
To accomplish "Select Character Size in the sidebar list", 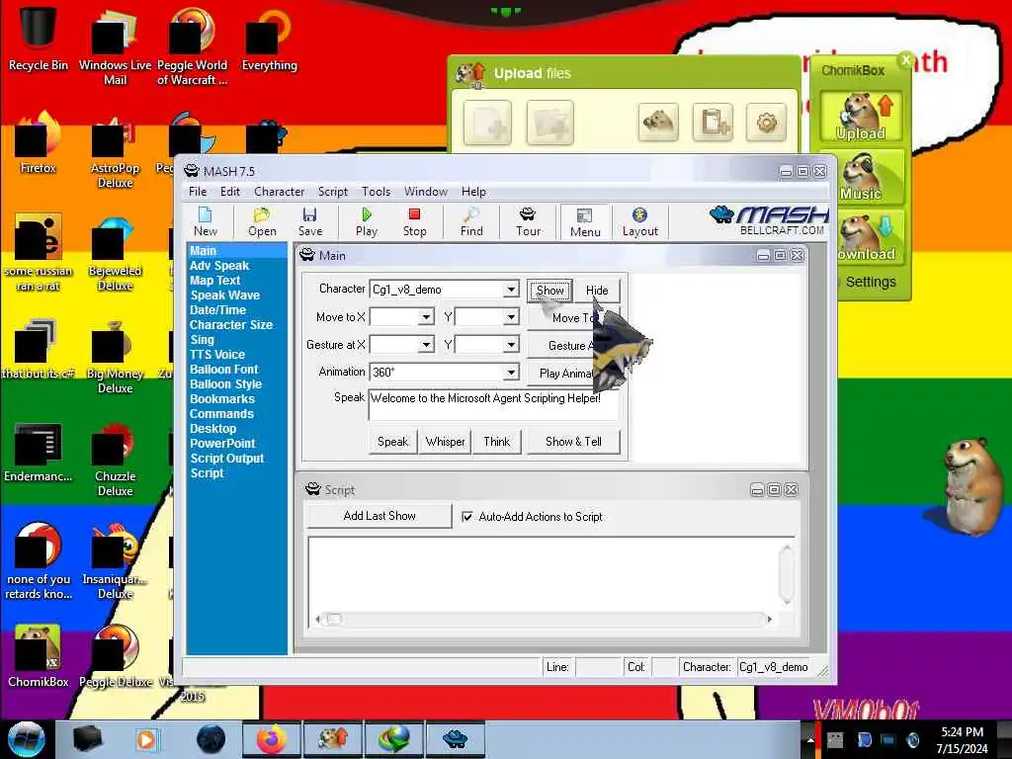I will 230,324.
